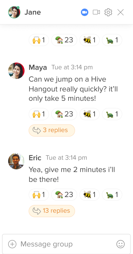The width and height of the screenshot is (133, 254).
Task: Open the emoji picker in the message box
Action: pyautogui.click(x=121, y=244)
